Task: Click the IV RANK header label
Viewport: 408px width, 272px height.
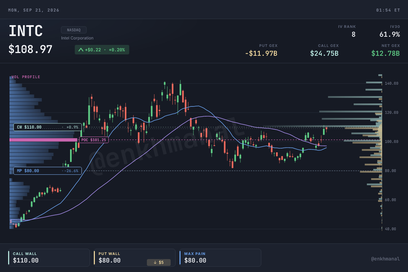Action: point(347,27)
